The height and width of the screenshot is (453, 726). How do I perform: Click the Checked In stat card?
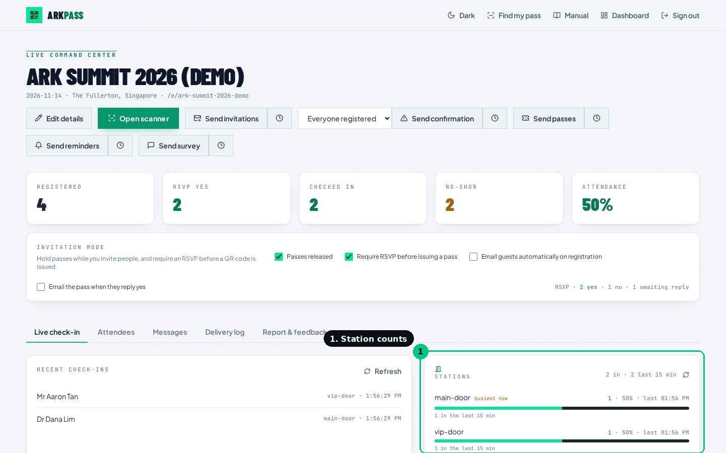[x=363, y=198]
